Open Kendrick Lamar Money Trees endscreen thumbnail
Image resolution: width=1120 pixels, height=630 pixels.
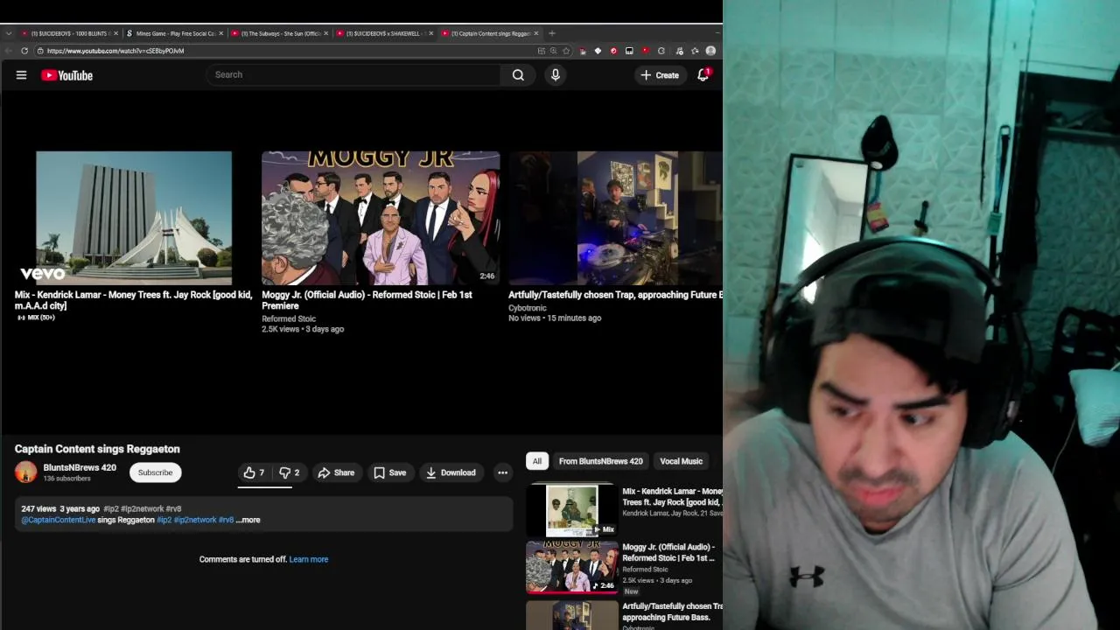134,218
